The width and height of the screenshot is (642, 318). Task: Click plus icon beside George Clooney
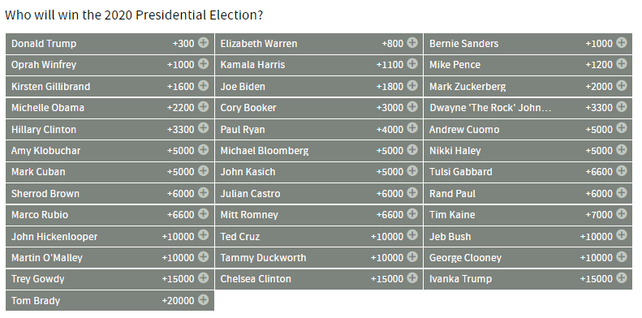(x=622, y=257)
